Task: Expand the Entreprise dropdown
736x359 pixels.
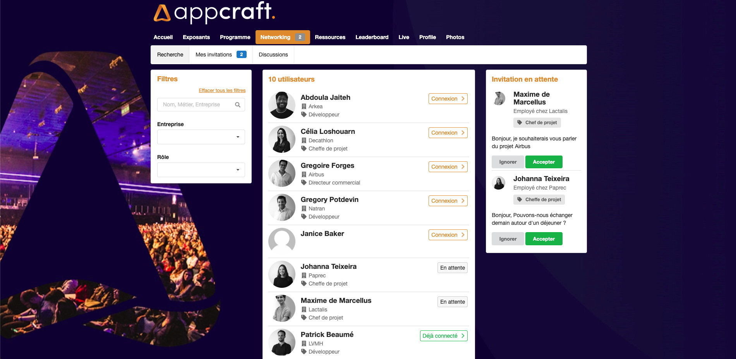Action: tap(201, 137)
